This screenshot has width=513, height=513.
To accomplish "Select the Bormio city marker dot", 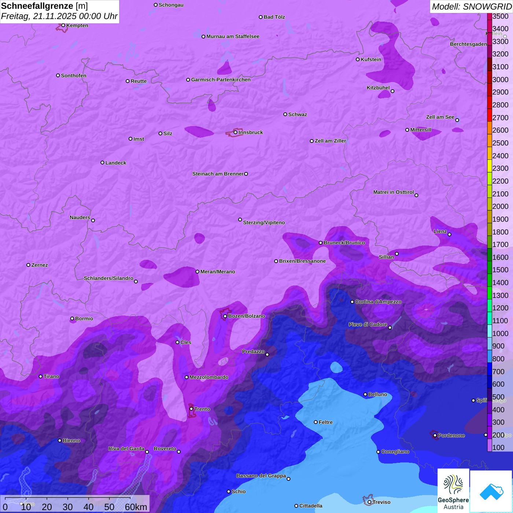I will (72, 318).
